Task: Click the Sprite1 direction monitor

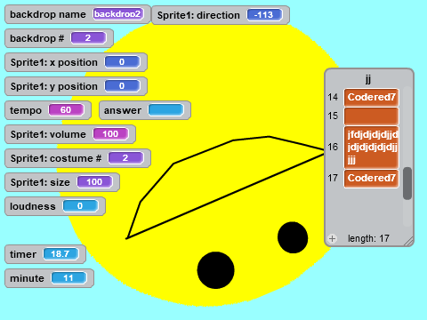Action: click(x=221, y=15)
